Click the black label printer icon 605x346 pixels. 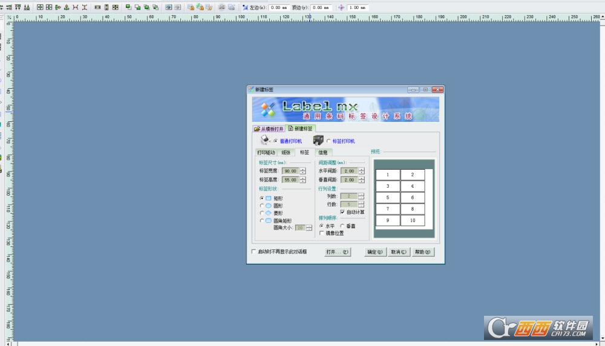[318, 140]
